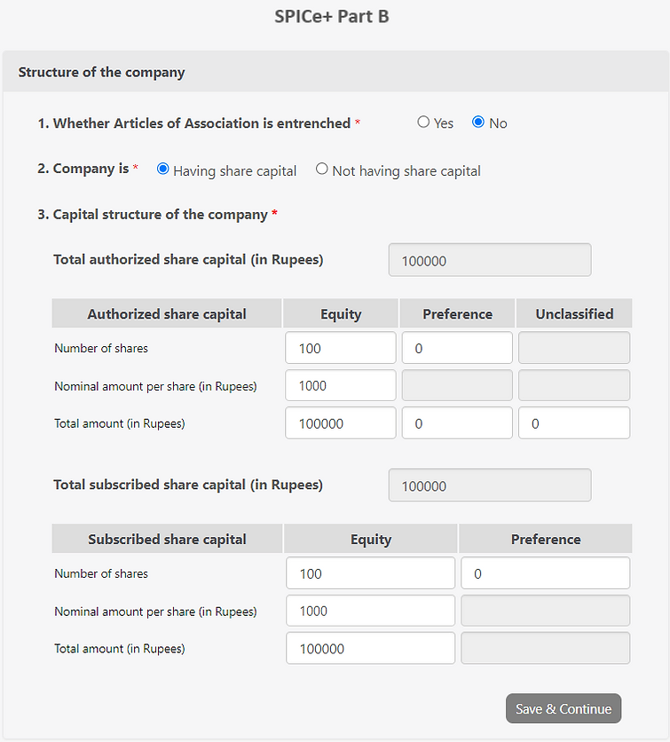Click Total authorized share capital field
The height and width of the screenshot is (742, 670).
pos(490,260)
